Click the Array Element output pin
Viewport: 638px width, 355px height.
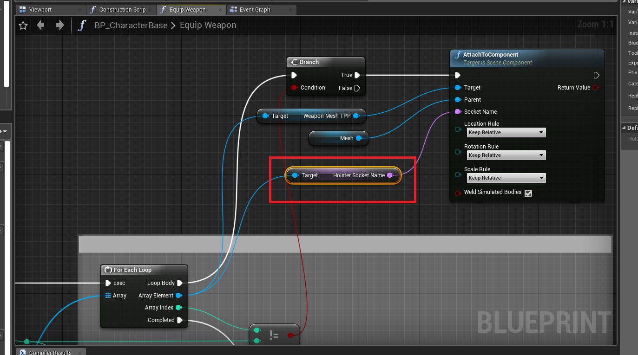(x=178, y=296)
